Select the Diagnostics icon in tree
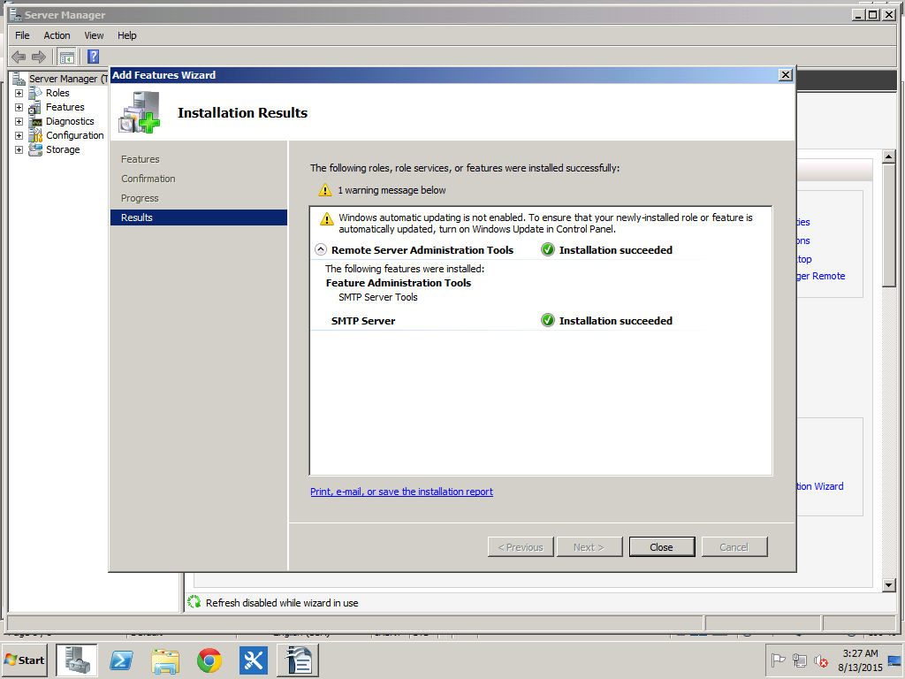Image resolution: width=905 pixels, height=679 pixels. tap(35, 121)
